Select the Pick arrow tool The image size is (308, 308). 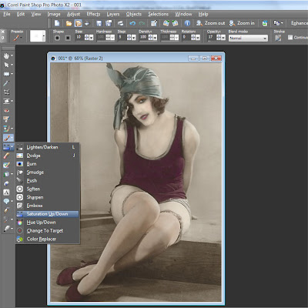click(6, 65)
